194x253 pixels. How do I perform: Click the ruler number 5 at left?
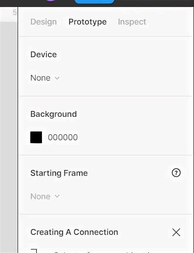pos(15,13)
